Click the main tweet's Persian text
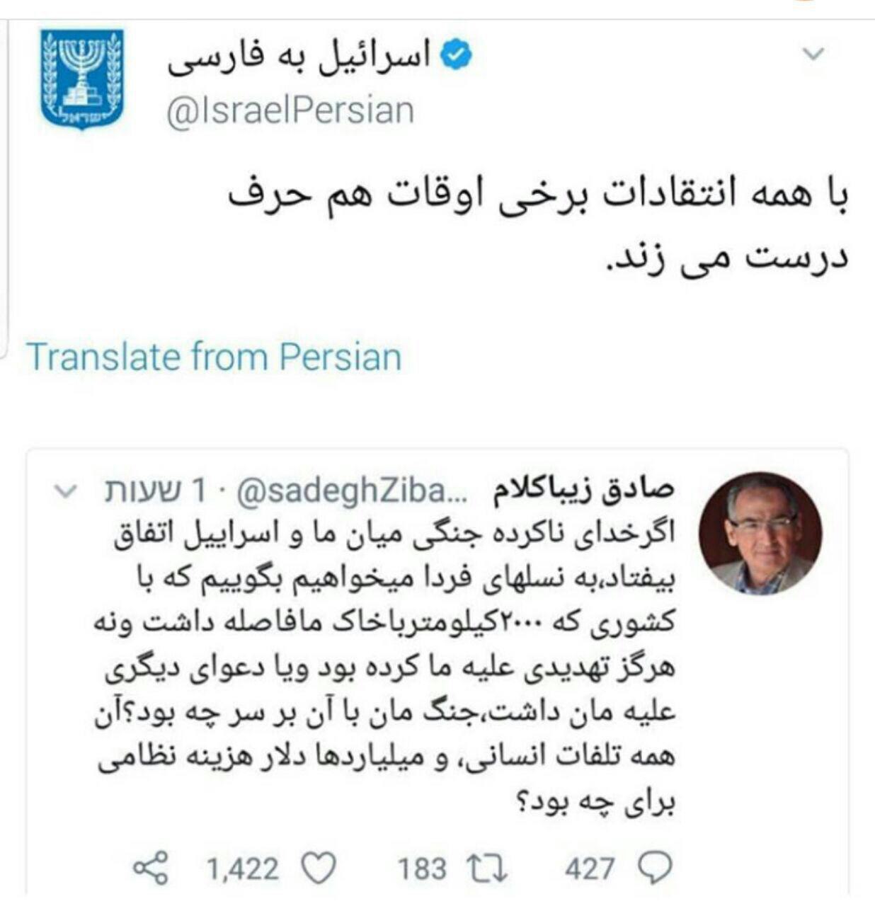Image resolution: width=875 pixels, height=906 pixels. click(538, 226)
